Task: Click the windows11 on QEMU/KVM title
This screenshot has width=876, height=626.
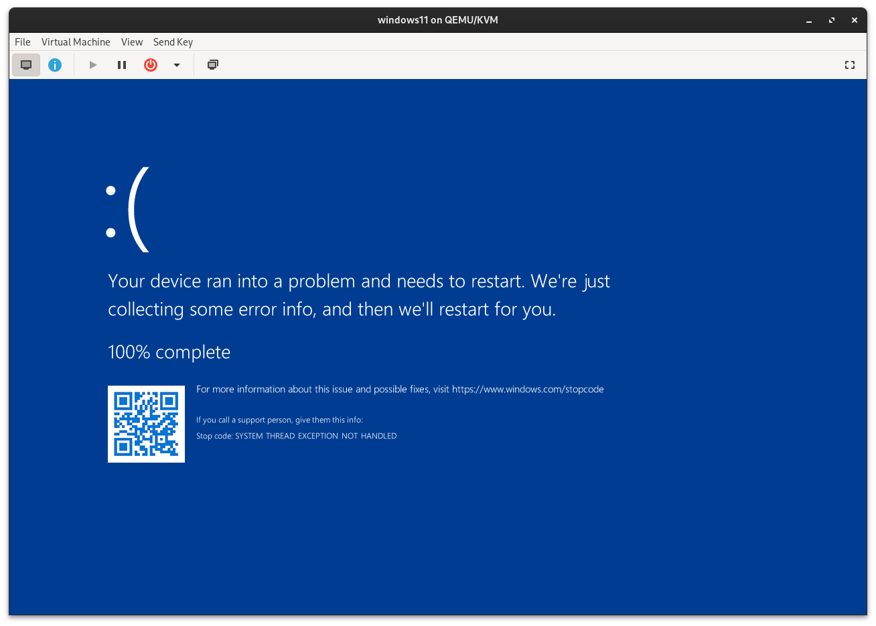Action: 438,20
